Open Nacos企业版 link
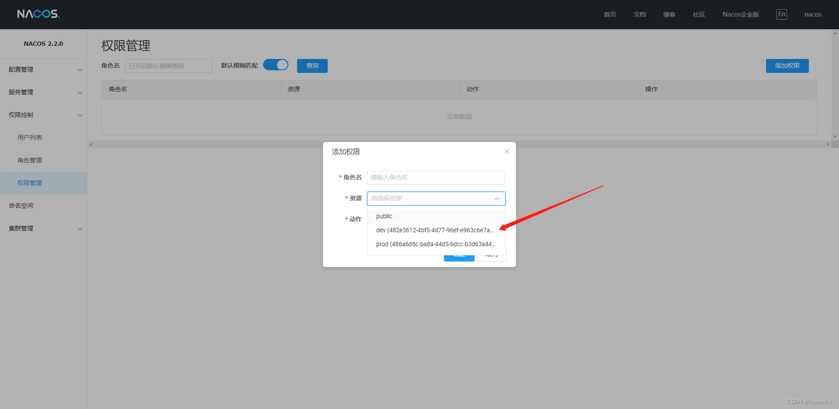The width and height of the screenshot is (839, 409). tap(741, 14)
